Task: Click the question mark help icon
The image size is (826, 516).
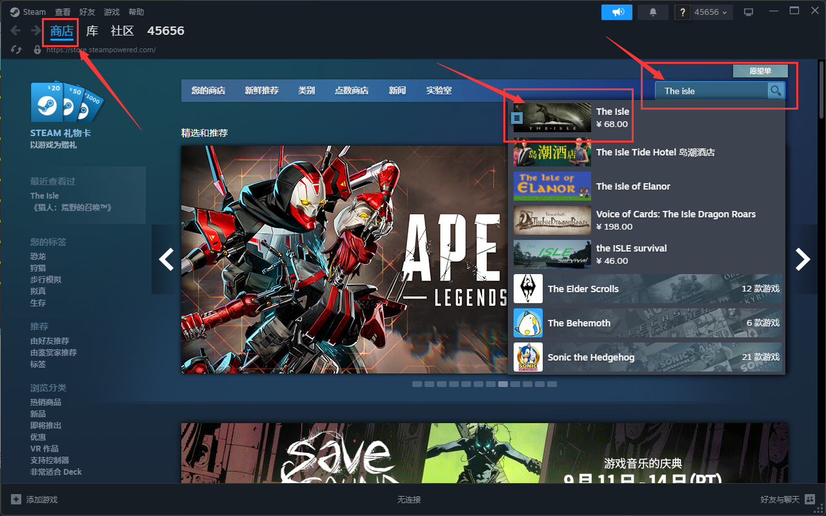Action: 683,12
